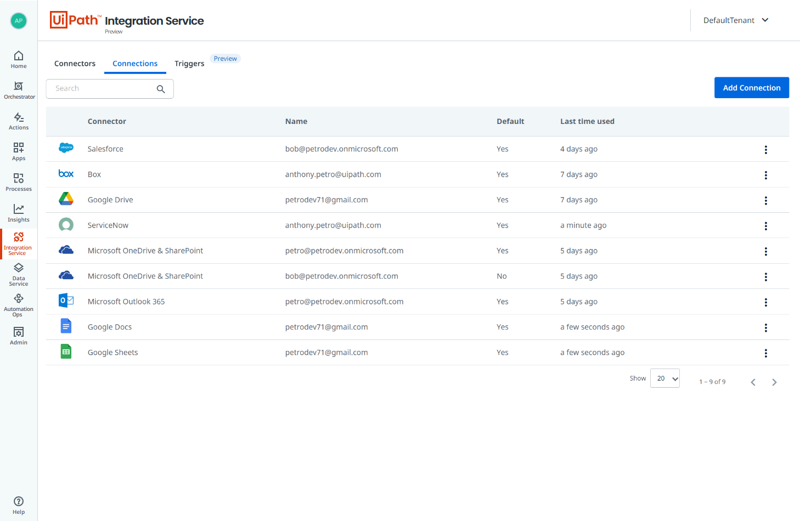Click the Last time used header
This screenshot has width=800, height=521.
587,121
